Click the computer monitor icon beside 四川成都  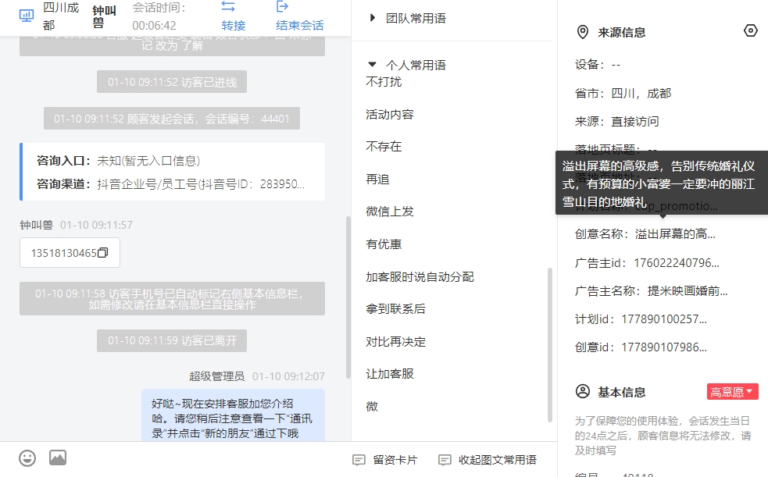[x=26, y=16]
